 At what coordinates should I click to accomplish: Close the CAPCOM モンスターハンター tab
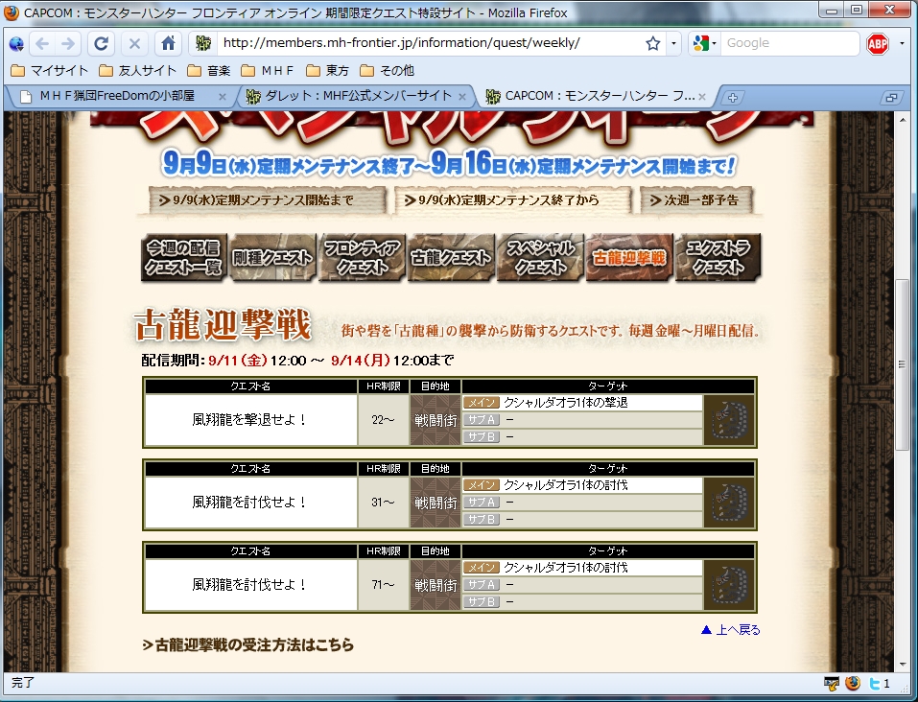click(702, 97)
